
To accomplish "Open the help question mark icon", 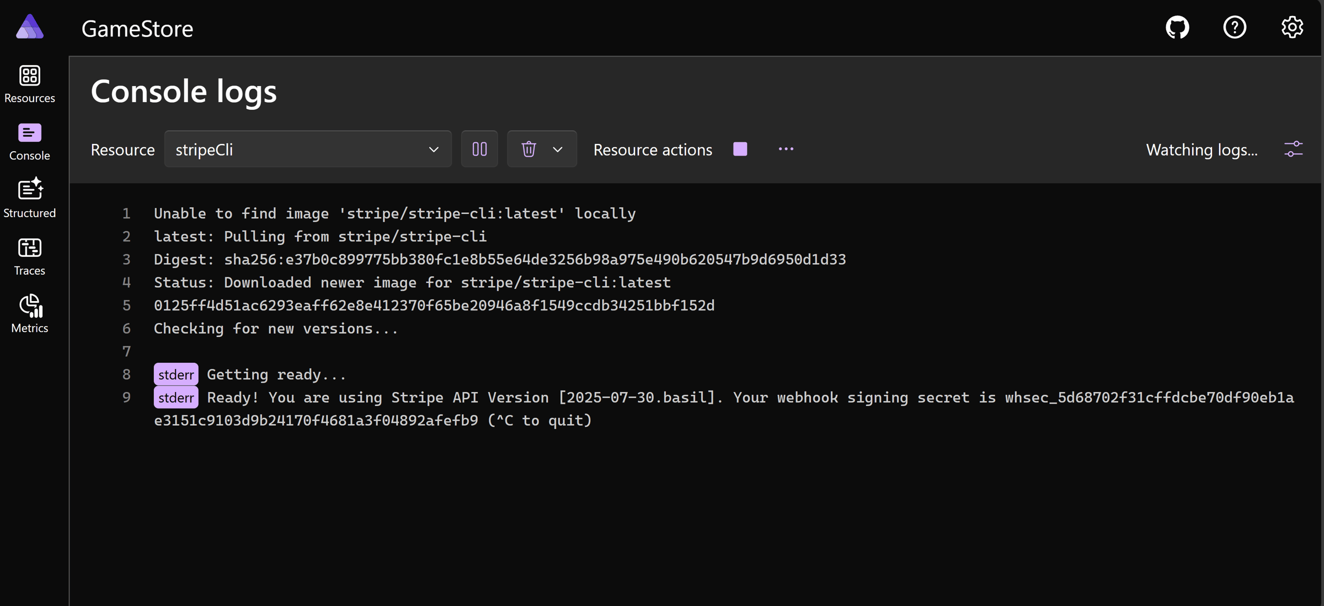I will [1235, 27].
